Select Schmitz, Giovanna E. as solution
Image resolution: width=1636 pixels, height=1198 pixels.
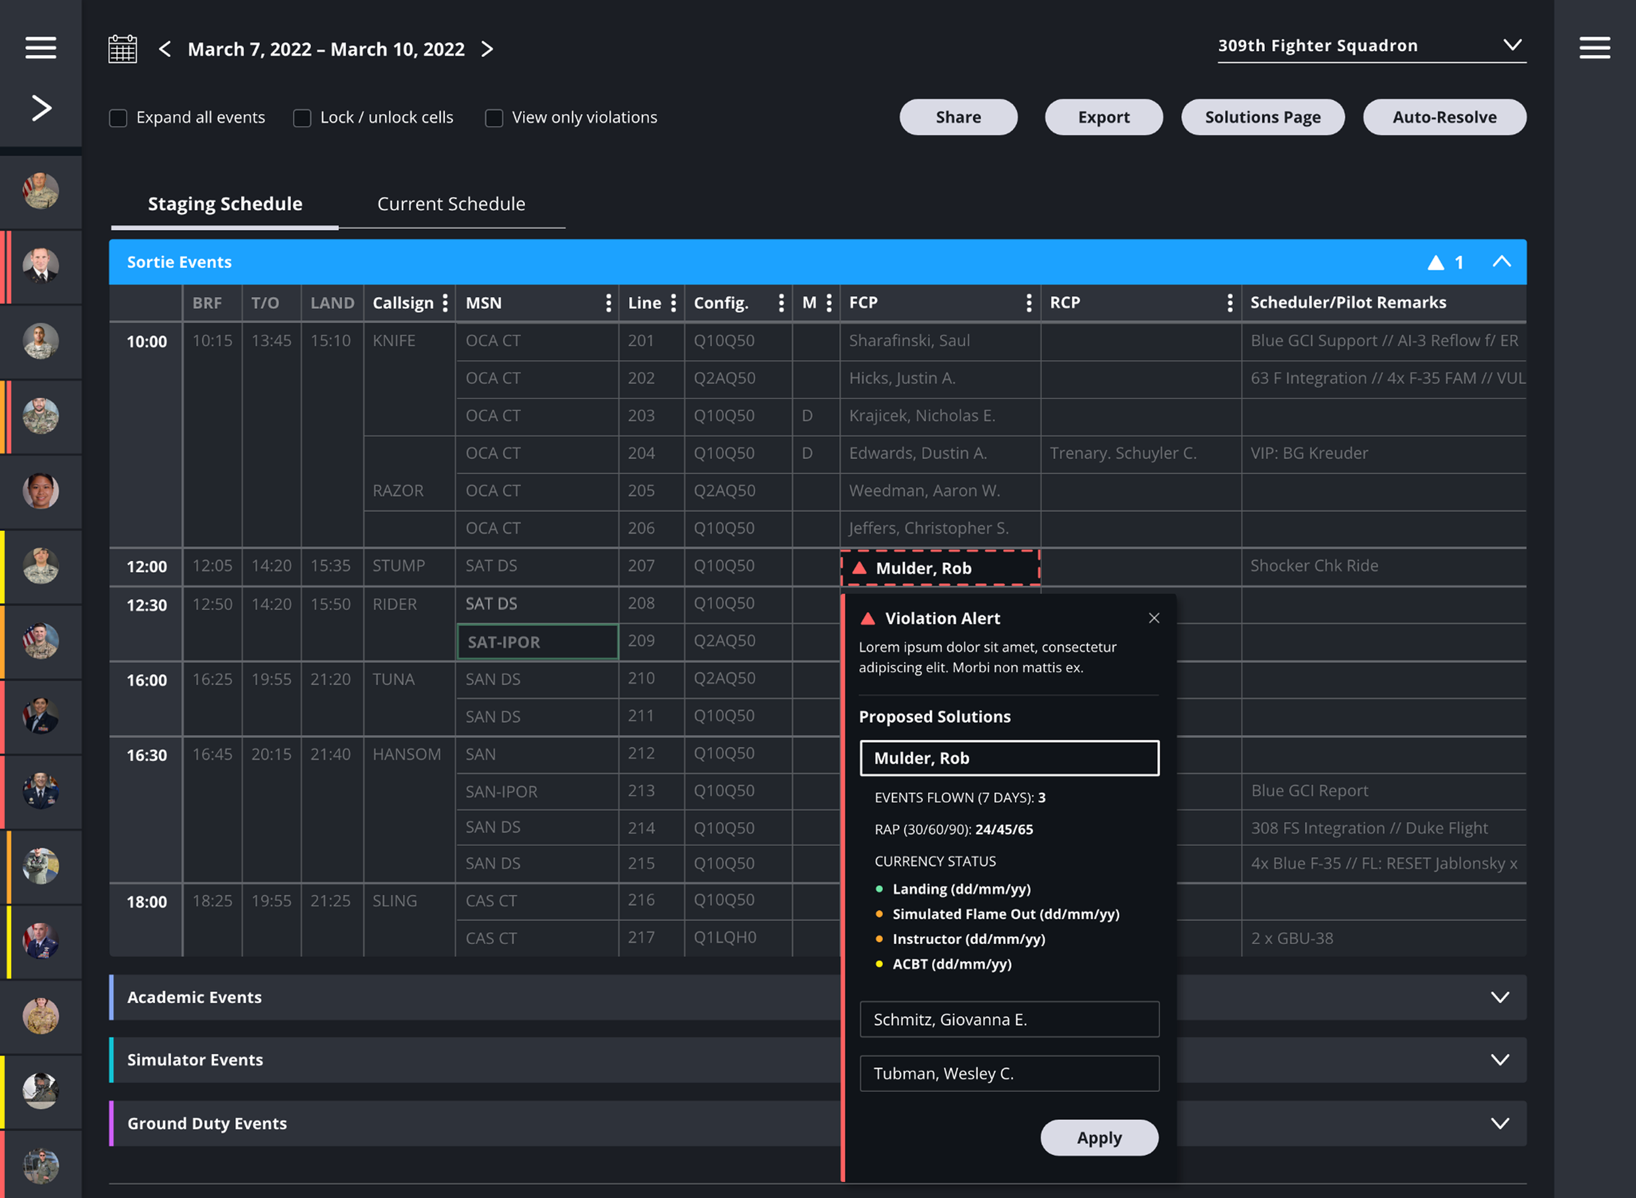[x=1008, y=1019]
